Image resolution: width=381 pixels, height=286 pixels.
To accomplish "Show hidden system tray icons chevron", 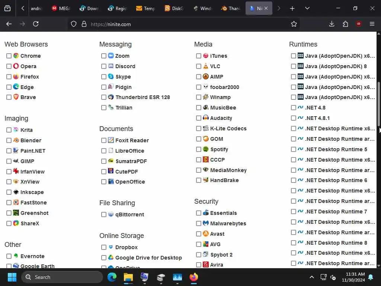I will click(311, 277).
